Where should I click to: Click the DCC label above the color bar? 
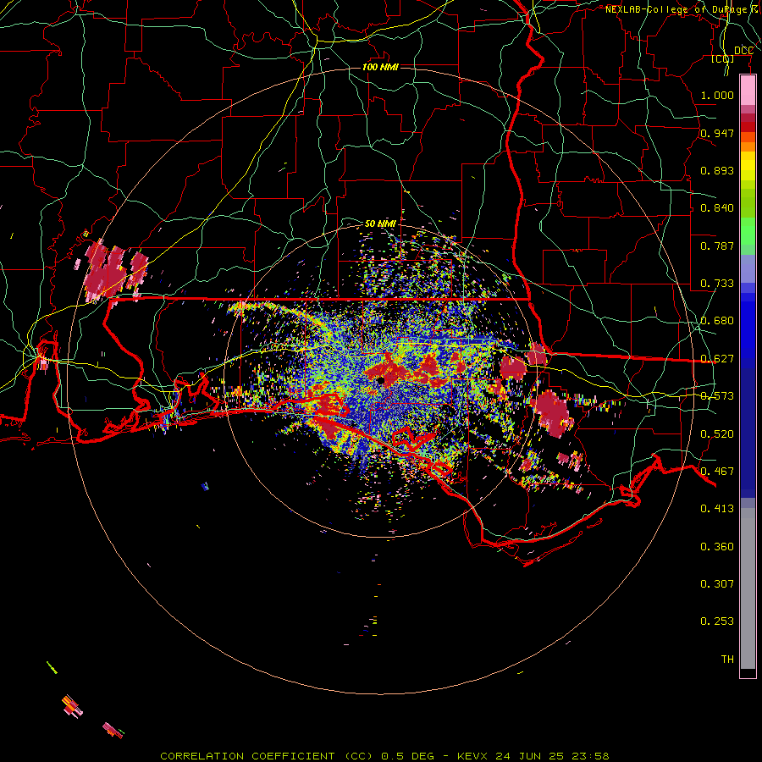tap(743, 51)
